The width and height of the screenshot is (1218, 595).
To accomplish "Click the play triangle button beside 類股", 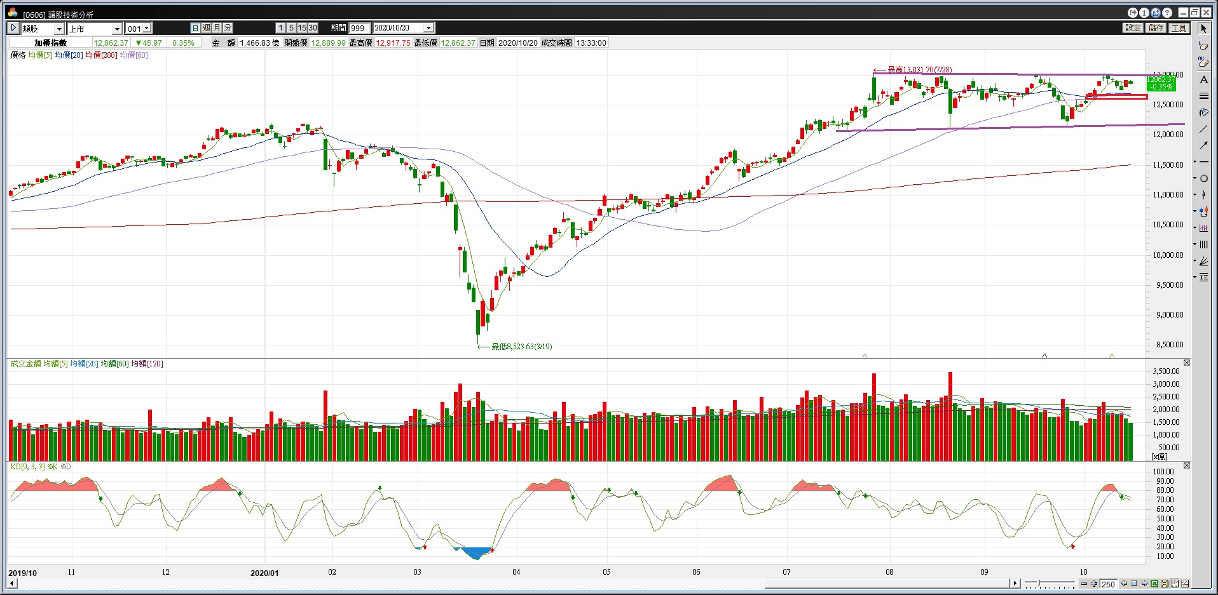I will [13, 28].
